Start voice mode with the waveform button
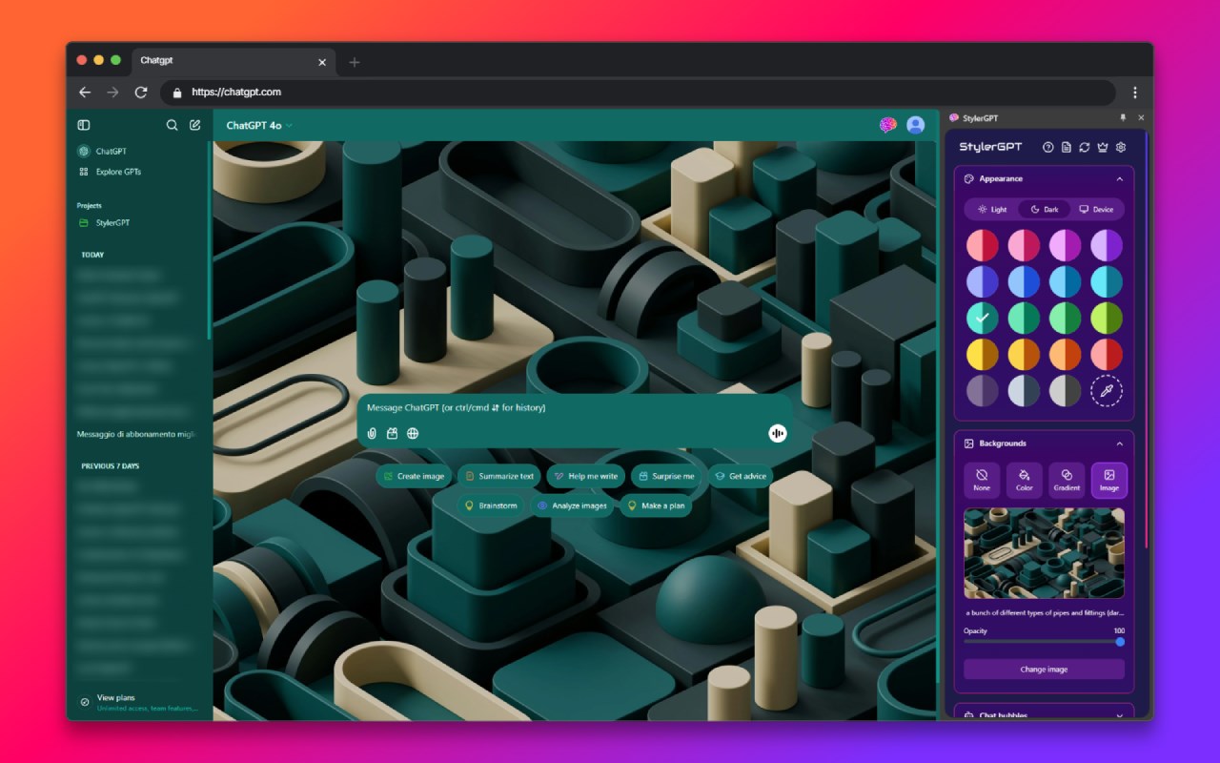Viewport: 1220px width, 763px height. pyautogui.click(x=778, y=433)
